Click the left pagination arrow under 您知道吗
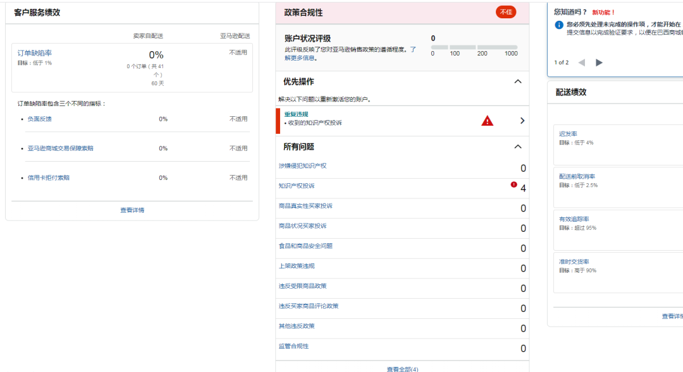The height and width of the screenshot is (372, 683). [582, 62]
